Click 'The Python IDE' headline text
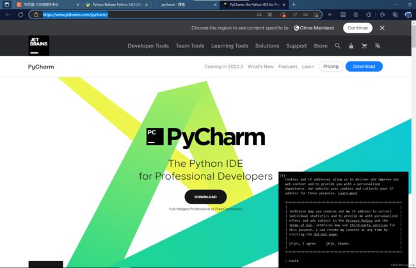This screenshot has height=268, width=416. pos(205,164)
